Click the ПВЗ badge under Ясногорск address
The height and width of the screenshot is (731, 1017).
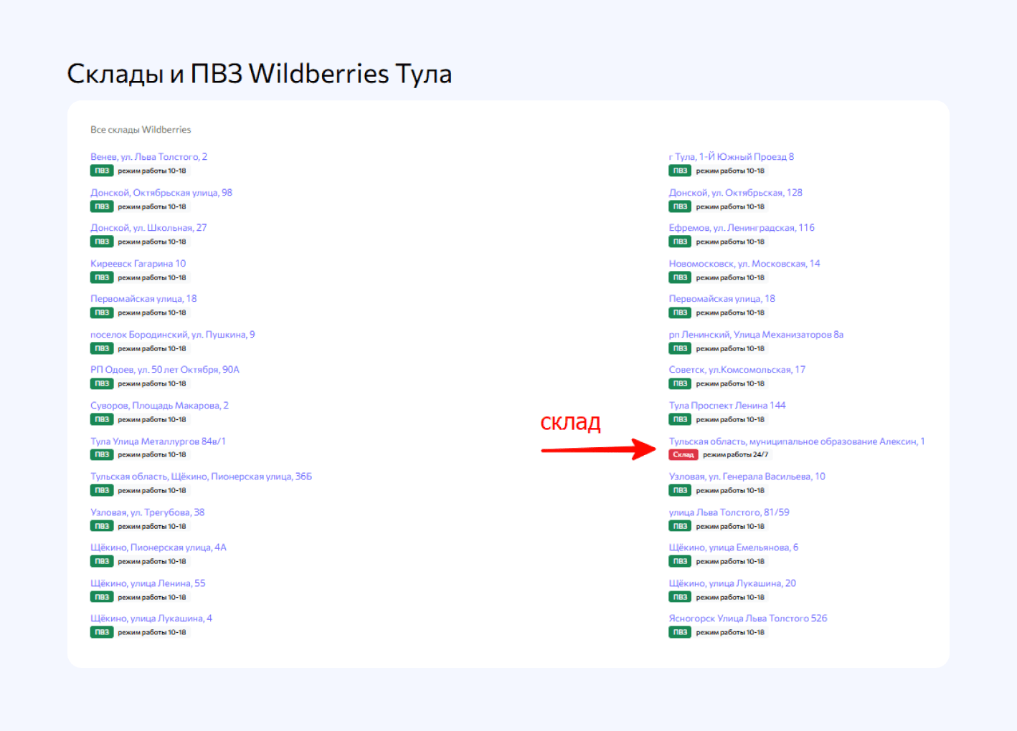(x=680, y=633)
